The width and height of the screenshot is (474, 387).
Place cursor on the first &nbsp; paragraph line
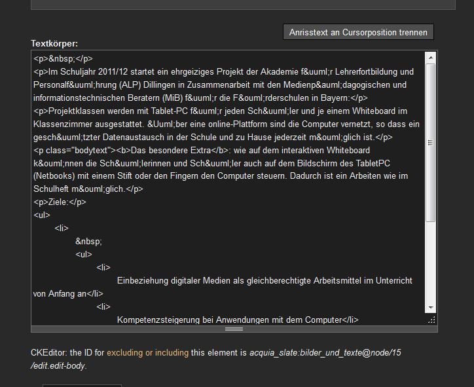coord(64,59)
